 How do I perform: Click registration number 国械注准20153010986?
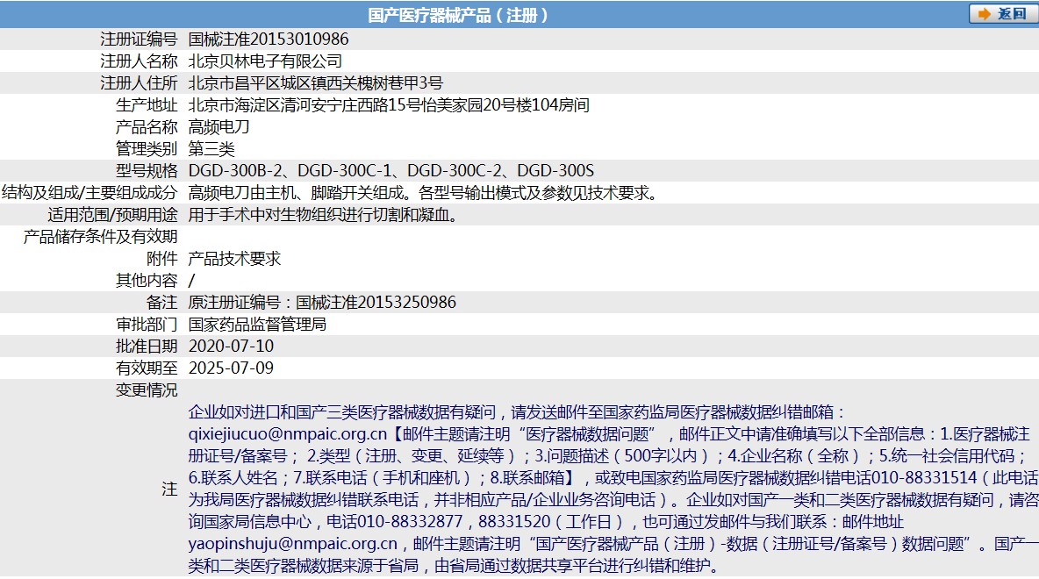pyautogui.click(x=269, y=39)
